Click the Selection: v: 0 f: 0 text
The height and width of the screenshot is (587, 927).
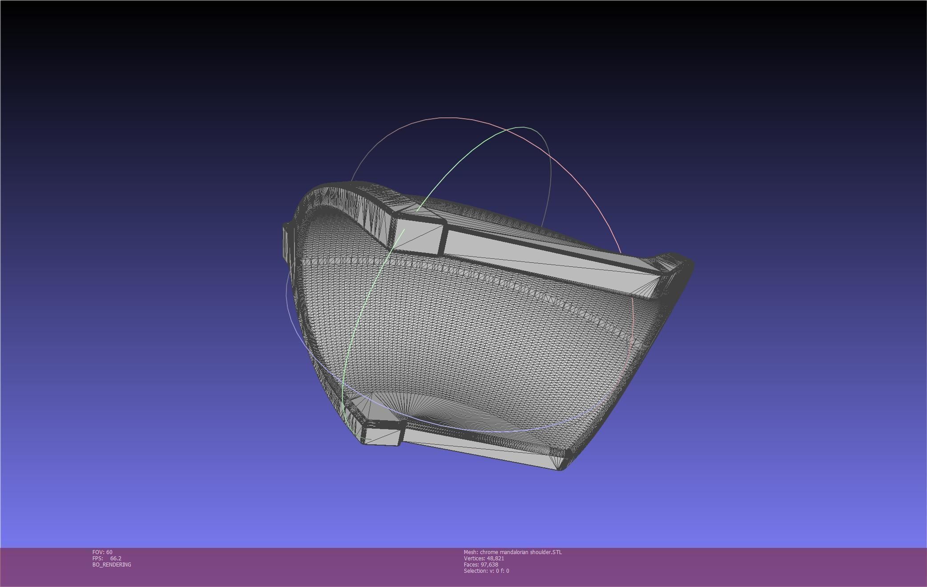pyautogui.click(x=487, y=571)
